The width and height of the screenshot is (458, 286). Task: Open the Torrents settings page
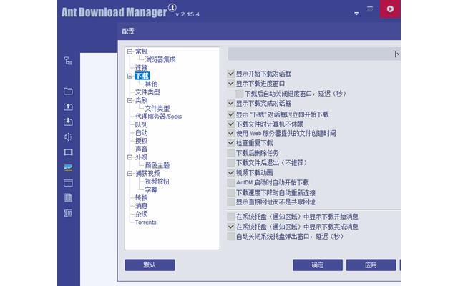coord(146,222)
